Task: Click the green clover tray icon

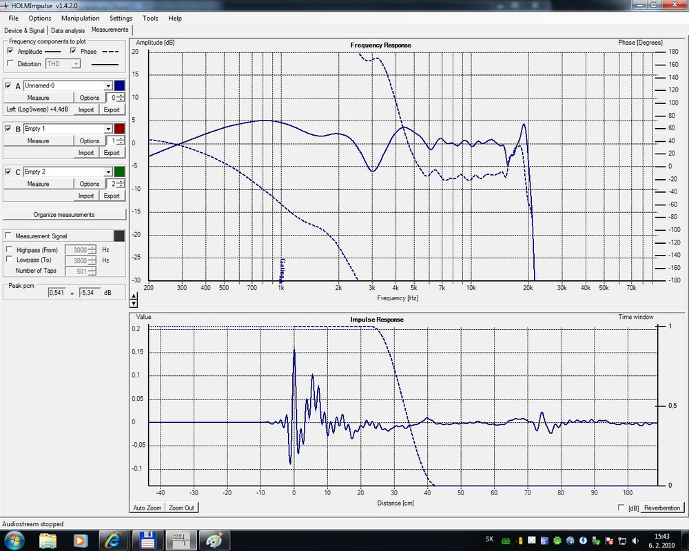Action: click(x=557, y=541)
